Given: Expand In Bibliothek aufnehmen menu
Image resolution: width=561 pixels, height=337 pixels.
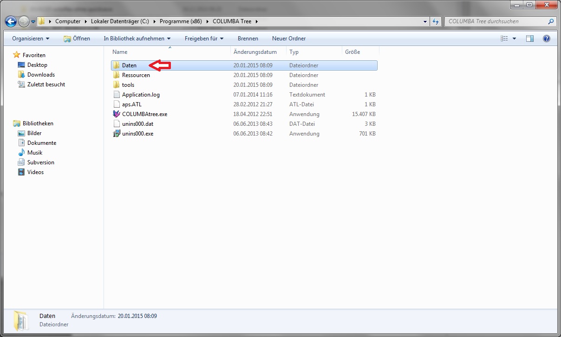Looking at the screenshot, I should click(x=137, y=39).
